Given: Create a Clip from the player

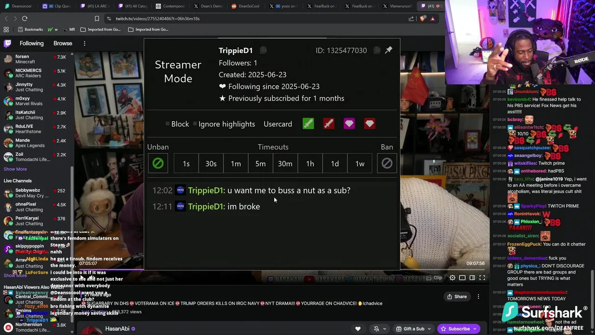Looking at the screenshot, I should pos(434,278).
